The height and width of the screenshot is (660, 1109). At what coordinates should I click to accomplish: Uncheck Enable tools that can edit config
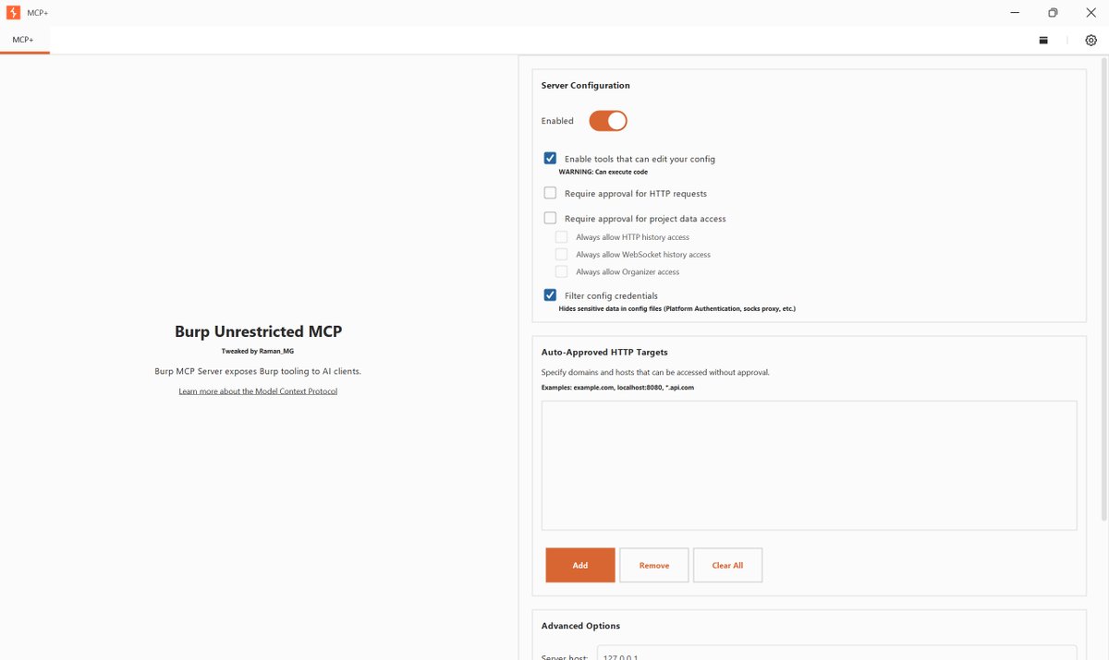tap(550, 159)
